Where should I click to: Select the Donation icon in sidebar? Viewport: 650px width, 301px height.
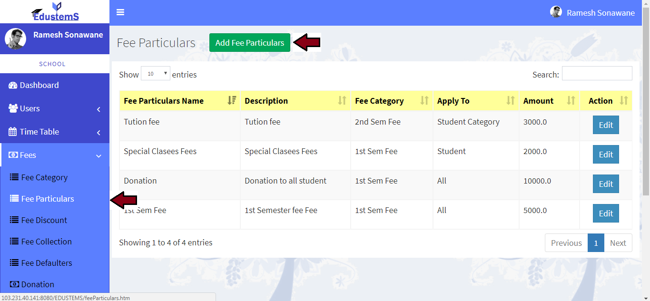15,284
